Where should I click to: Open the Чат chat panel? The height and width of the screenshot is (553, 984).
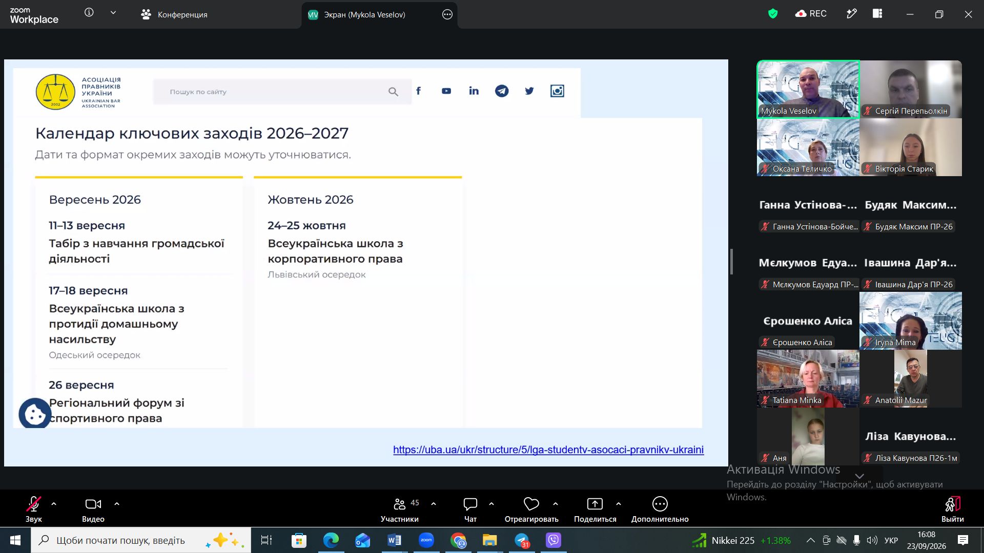pos(470,509)
